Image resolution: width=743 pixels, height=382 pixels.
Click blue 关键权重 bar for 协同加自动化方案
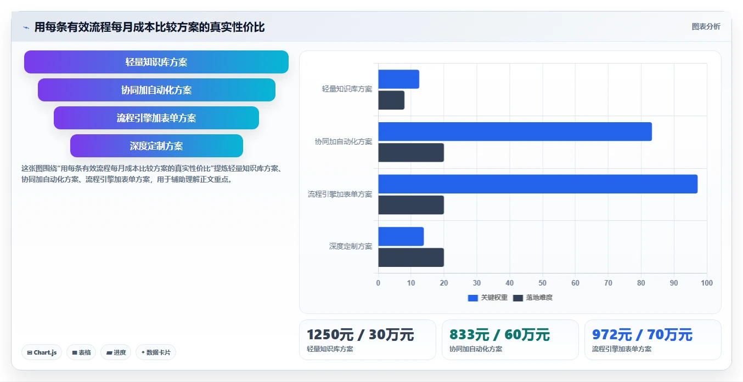(515, 132)
